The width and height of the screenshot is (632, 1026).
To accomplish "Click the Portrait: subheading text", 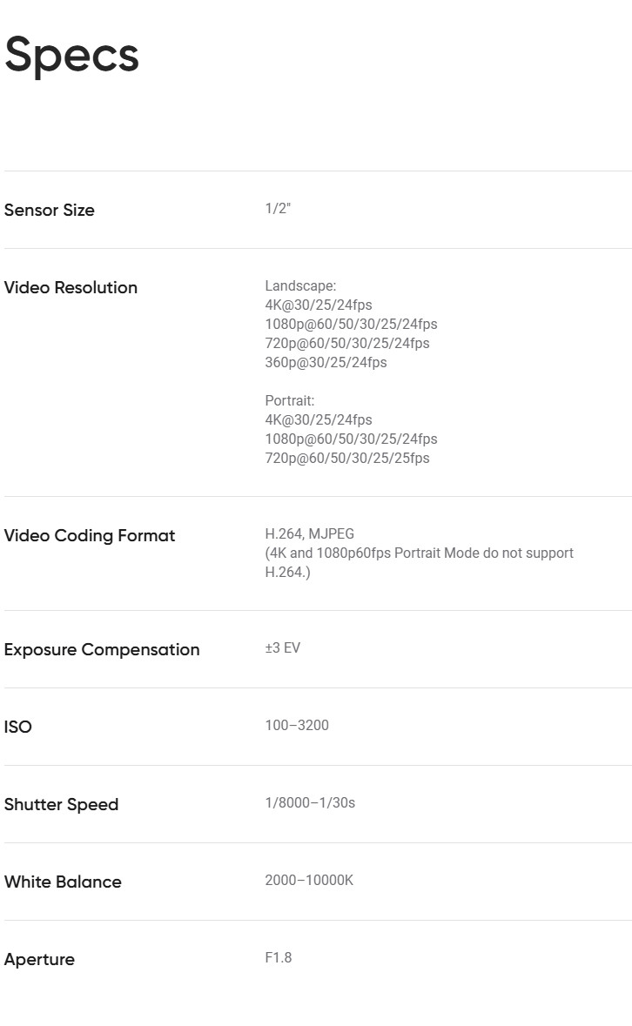I will tap(290, 400).
